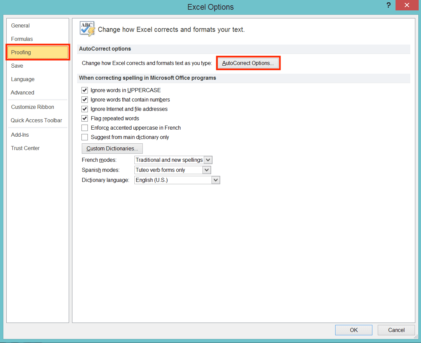Viewport: 421px width, 343px height.
Task: Click OK to apply options
Action: click(354, 330)
